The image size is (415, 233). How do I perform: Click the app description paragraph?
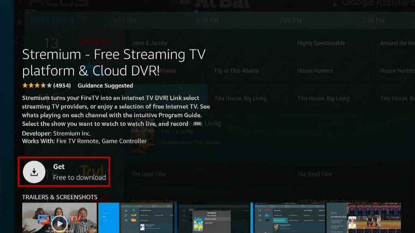116,111
